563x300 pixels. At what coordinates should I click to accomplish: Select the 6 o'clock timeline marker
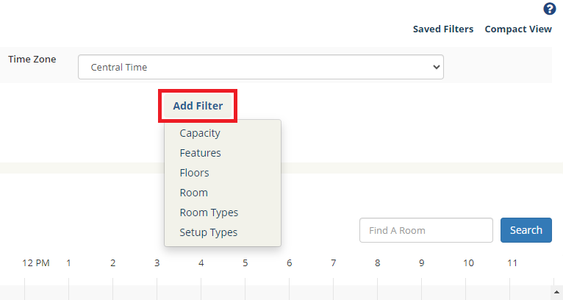pyautogui.click(x=289, y=263)
